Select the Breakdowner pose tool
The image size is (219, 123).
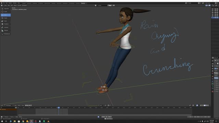click(x=5, y=34)
